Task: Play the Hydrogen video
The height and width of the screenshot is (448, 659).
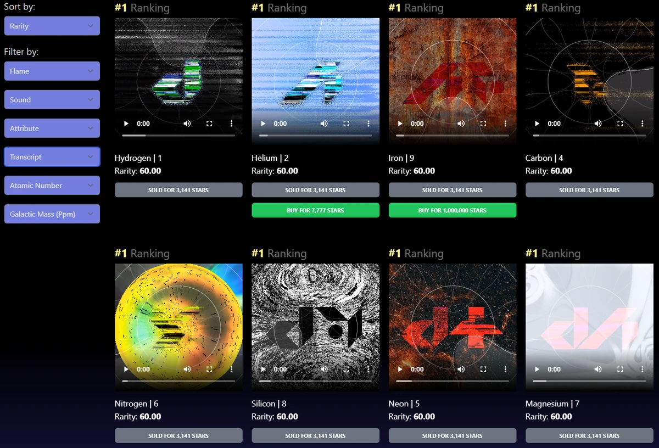Action: pos(126,124)
